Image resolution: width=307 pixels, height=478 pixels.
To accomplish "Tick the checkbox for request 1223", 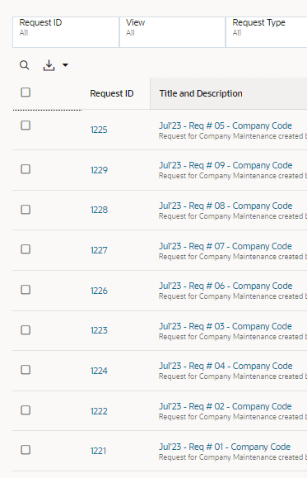I will pos(26,330).
